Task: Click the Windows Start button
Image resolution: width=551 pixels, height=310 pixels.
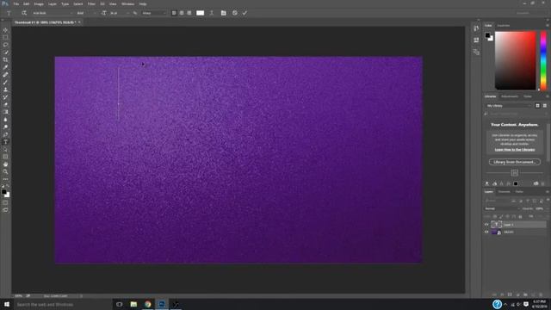Action: point(6,304)
